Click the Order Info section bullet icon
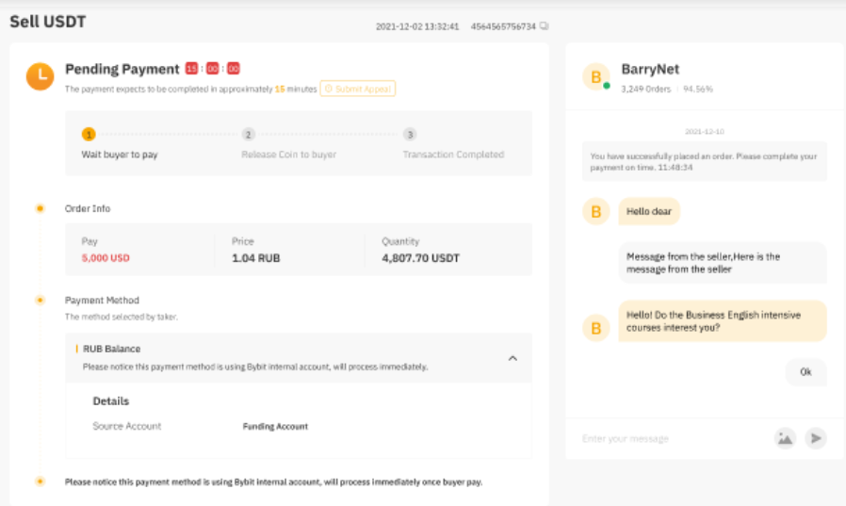Viewport: 846px width, 506px height. click(40, 208)
